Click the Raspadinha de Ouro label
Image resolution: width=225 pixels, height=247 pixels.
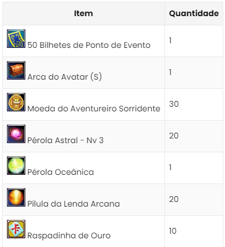[69, 235]
